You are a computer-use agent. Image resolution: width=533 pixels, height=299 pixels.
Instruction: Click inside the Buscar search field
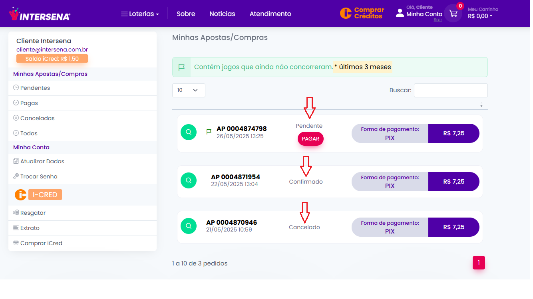pyautogui.click(x=450, y=90)
